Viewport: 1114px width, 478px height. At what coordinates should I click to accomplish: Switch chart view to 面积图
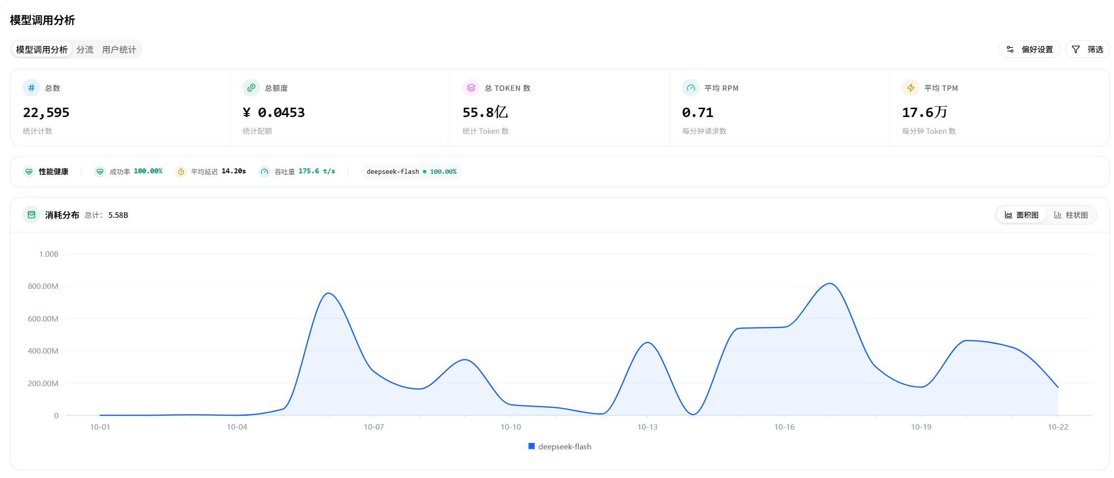(x=1022, y=215)
